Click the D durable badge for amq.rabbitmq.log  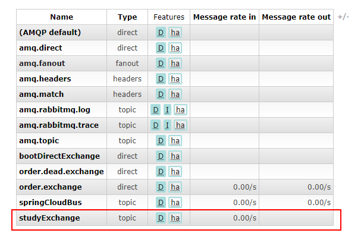tap(156, 110)
